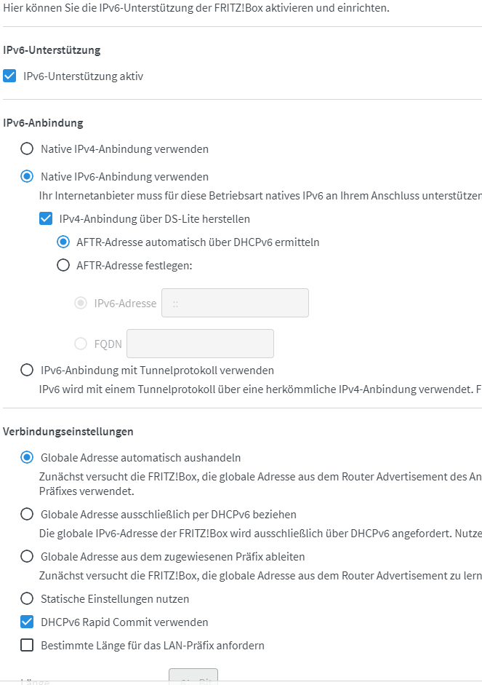This screenshot has height=685, width=482.
Task: Select Native IPv6-Anbindung verwenden option
Action: click(27, 176)
